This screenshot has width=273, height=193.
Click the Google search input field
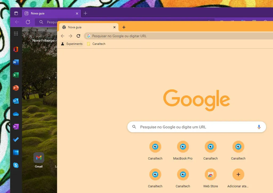pyautogui.click(x=187, y=127)
